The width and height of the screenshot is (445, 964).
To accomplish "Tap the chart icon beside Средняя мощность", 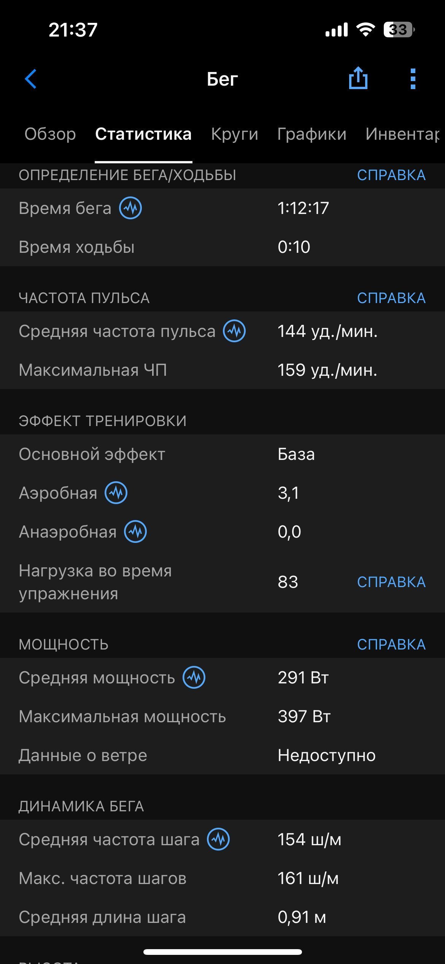I will [194, 677].
